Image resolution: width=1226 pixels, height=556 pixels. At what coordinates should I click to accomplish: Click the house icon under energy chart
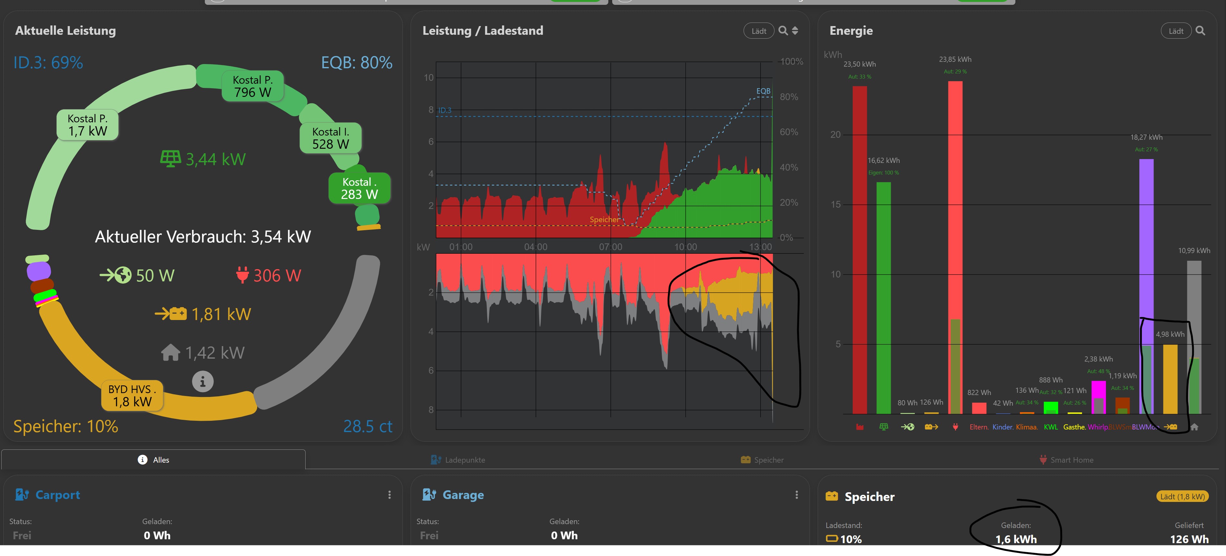pos(1194,427)
